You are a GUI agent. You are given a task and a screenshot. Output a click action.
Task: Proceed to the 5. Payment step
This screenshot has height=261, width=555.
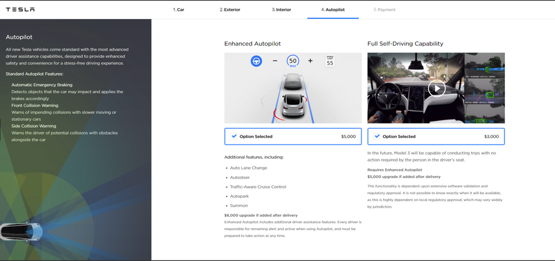tap(384, 10)
